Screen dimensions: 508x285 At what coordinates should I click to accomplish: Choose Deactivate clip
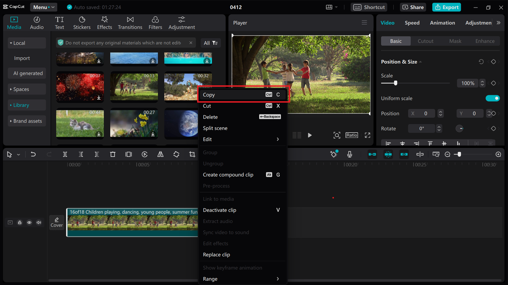tap(242, 210)
